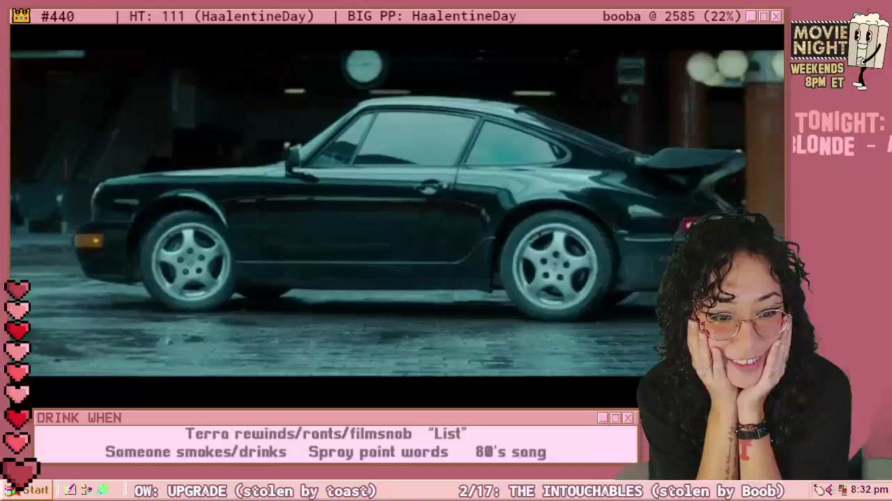Click the speaker volume tray icon
892x501 pixels.
click(830, 490)
